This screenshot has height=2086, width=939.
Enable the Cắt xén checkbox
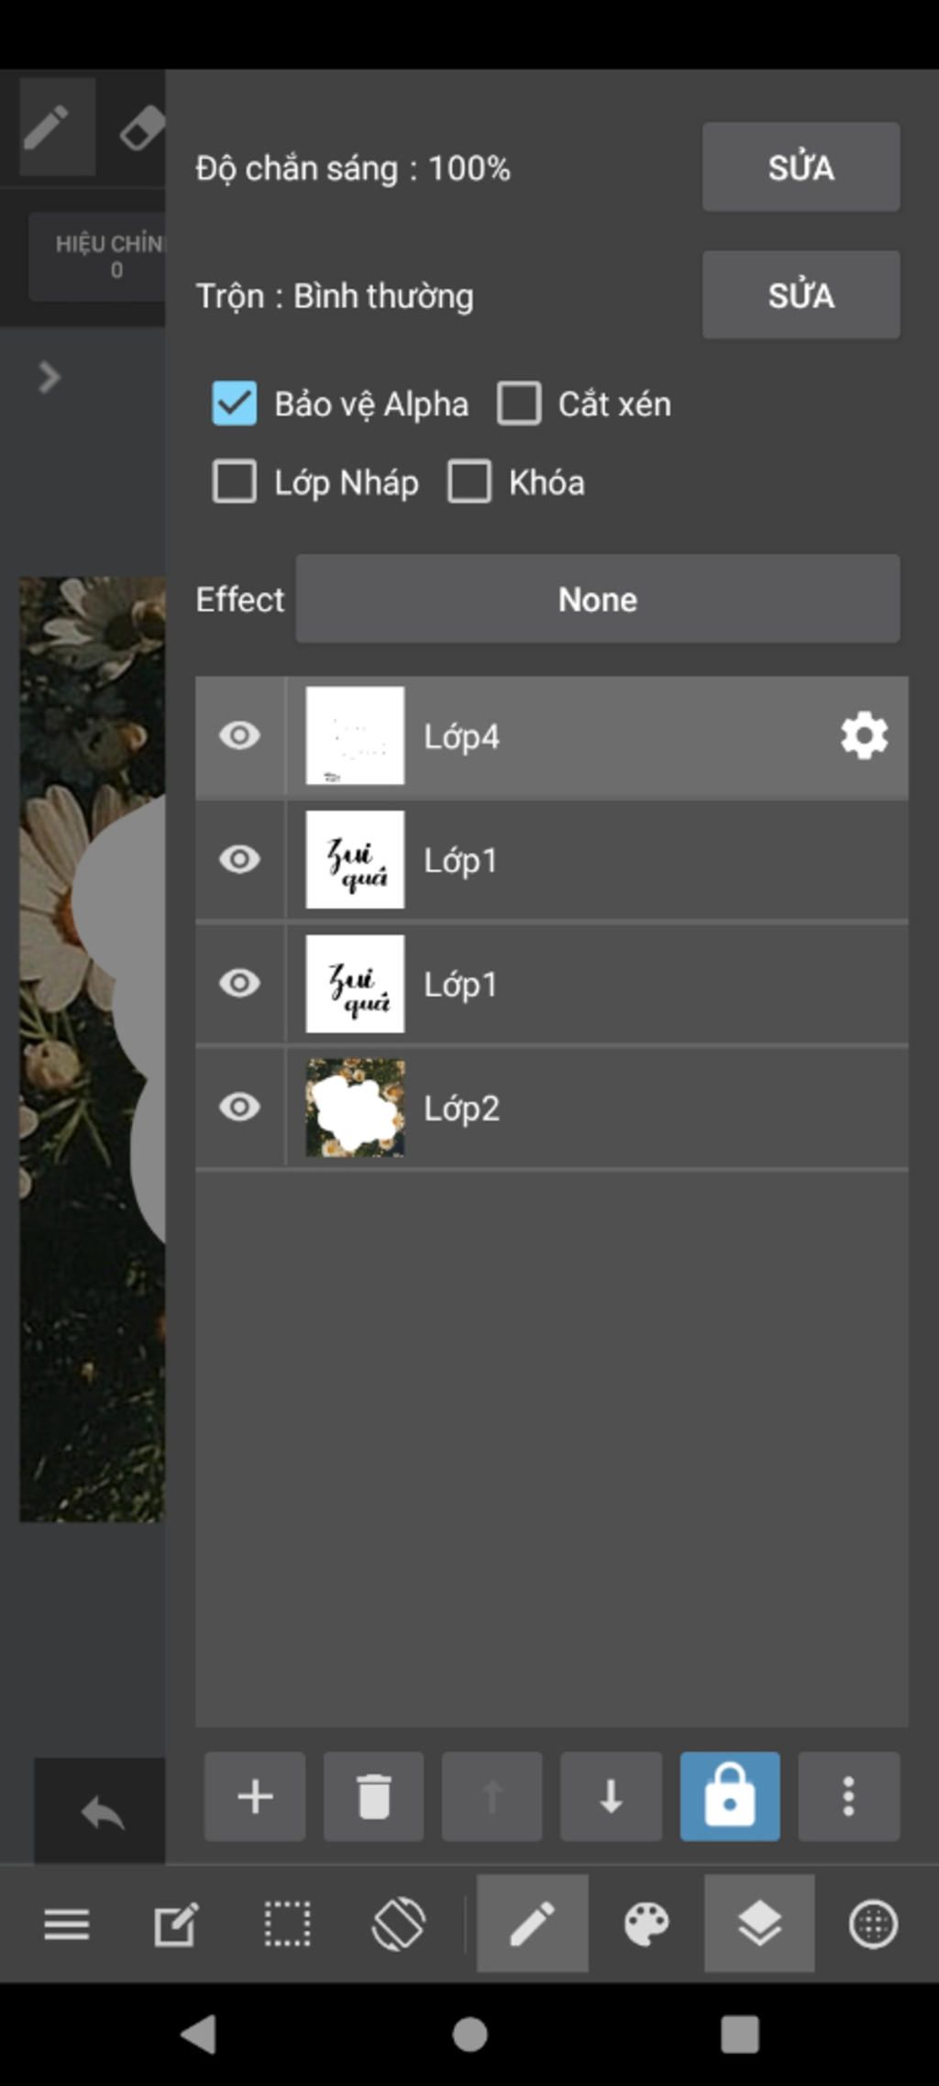point(519,403)
